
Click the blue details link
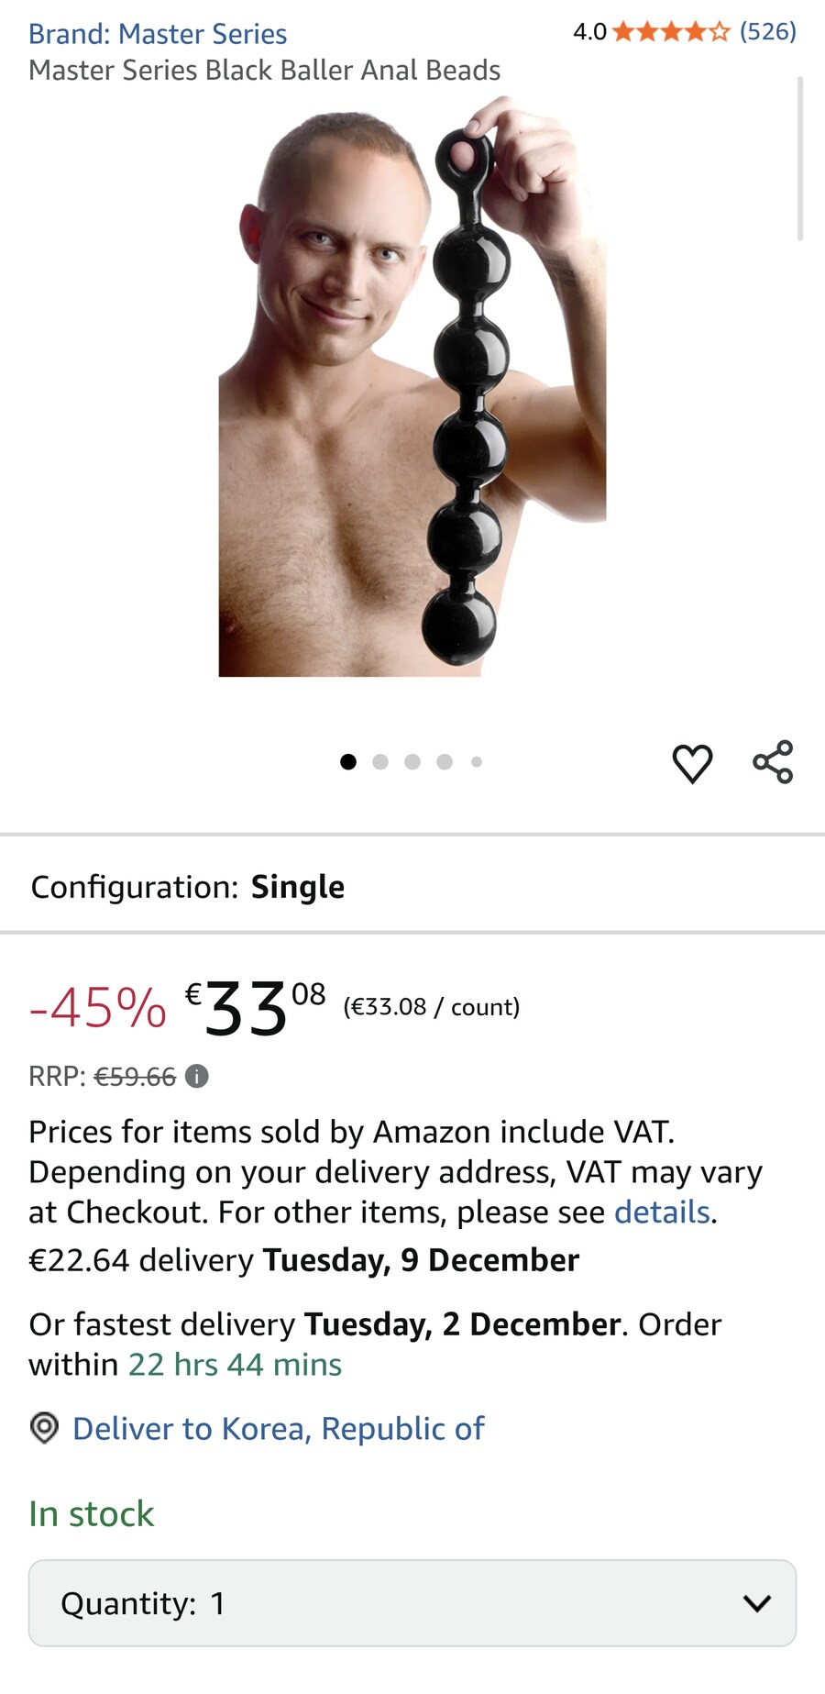(x=662, y=1212)
